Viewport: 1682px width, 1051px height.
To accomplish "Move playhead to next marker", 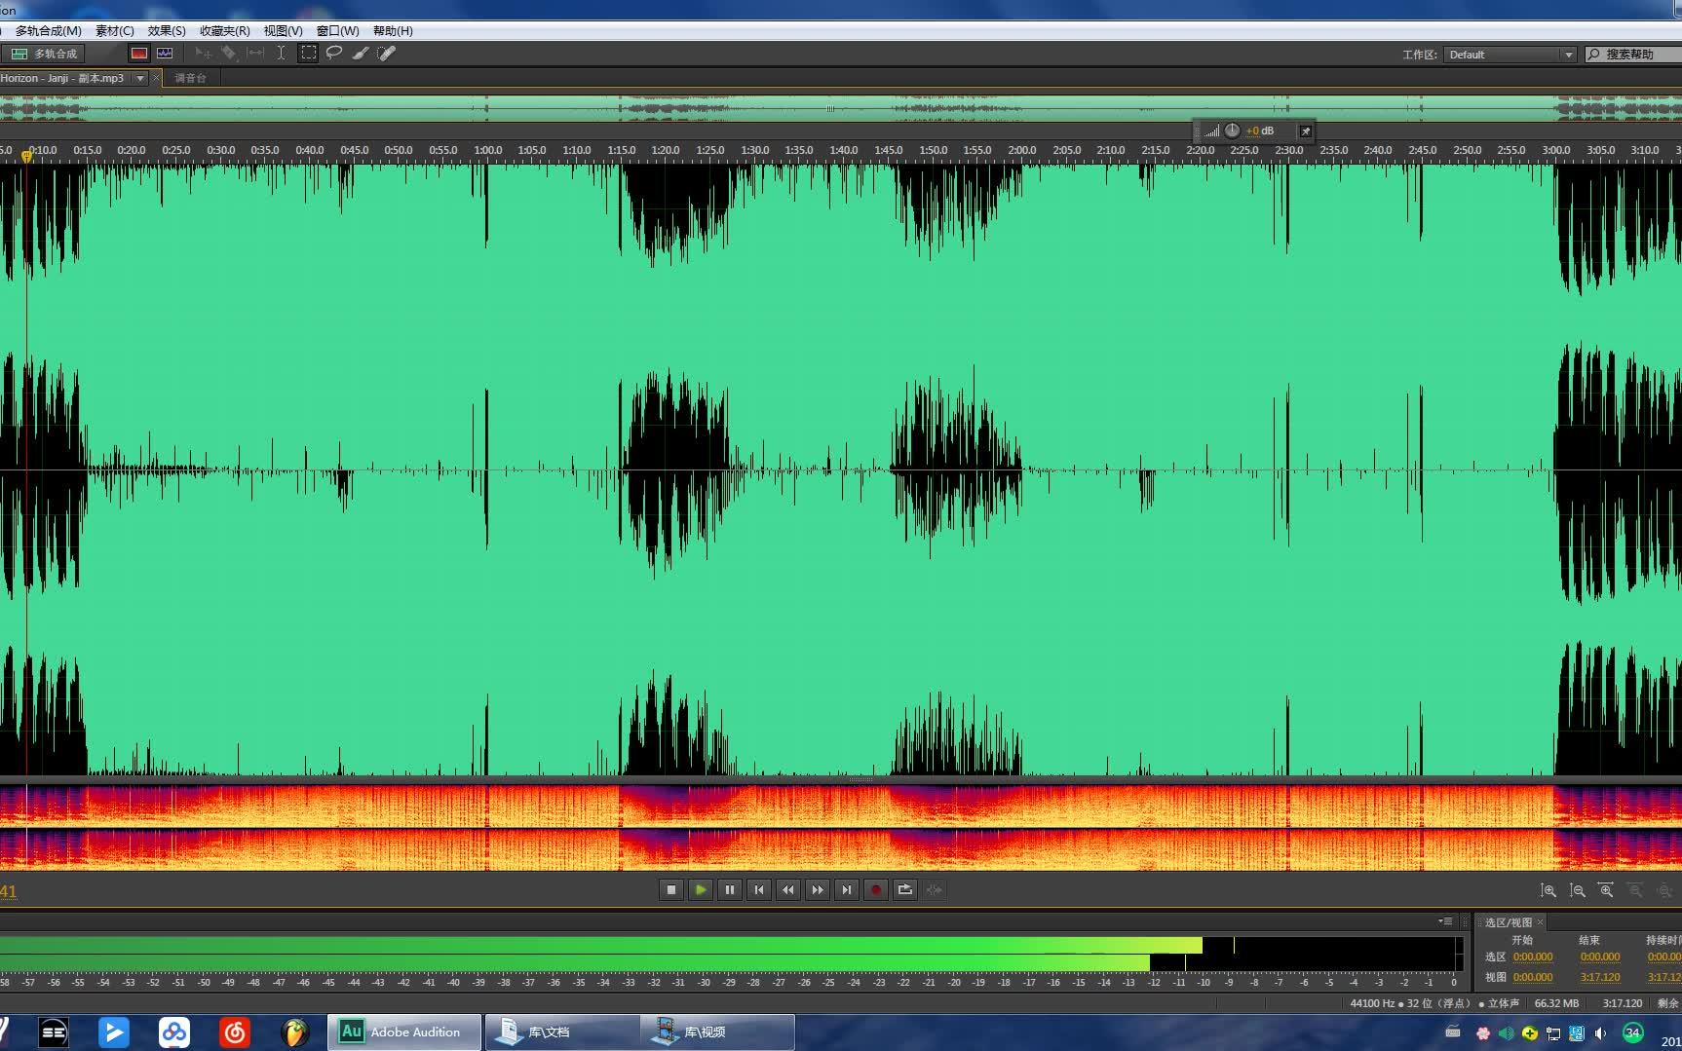I will (846, 889).
